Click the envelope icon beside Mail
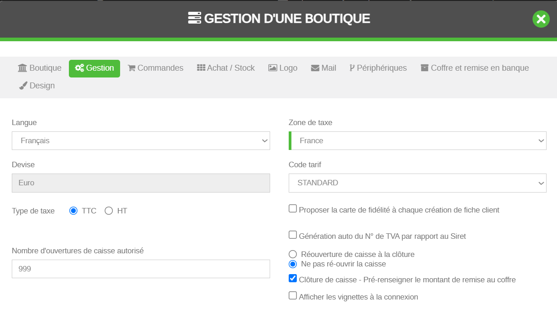This screenshot has width=557, height=314. [x=315, y=68]
